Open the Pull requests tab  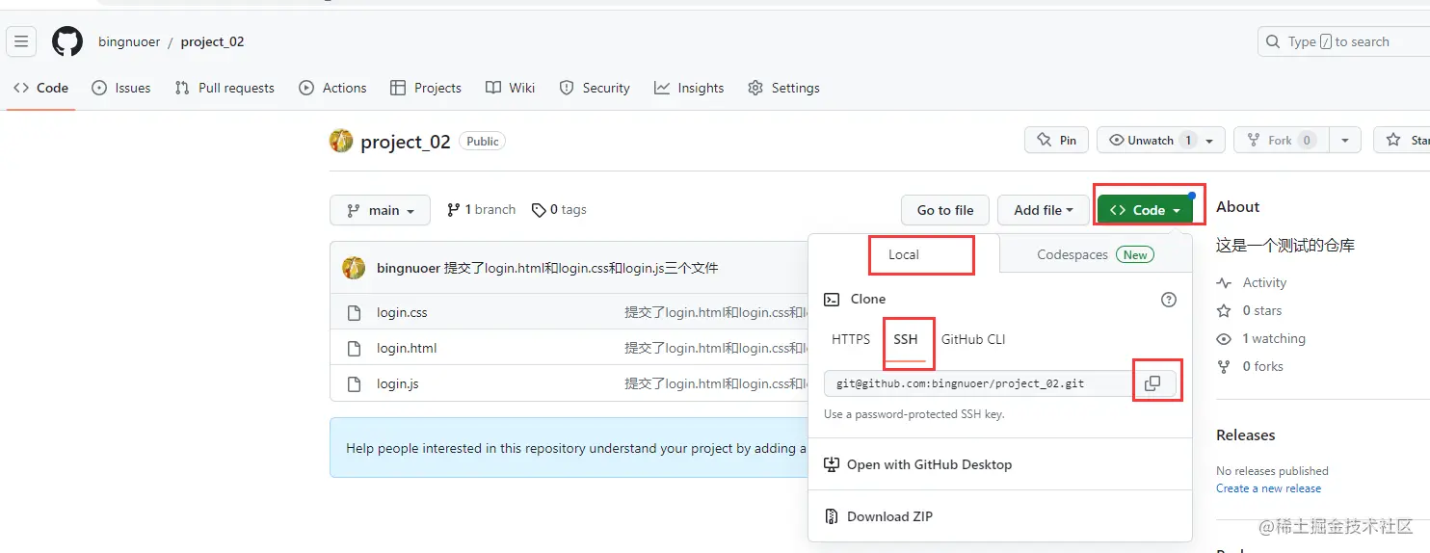point(225,88)
